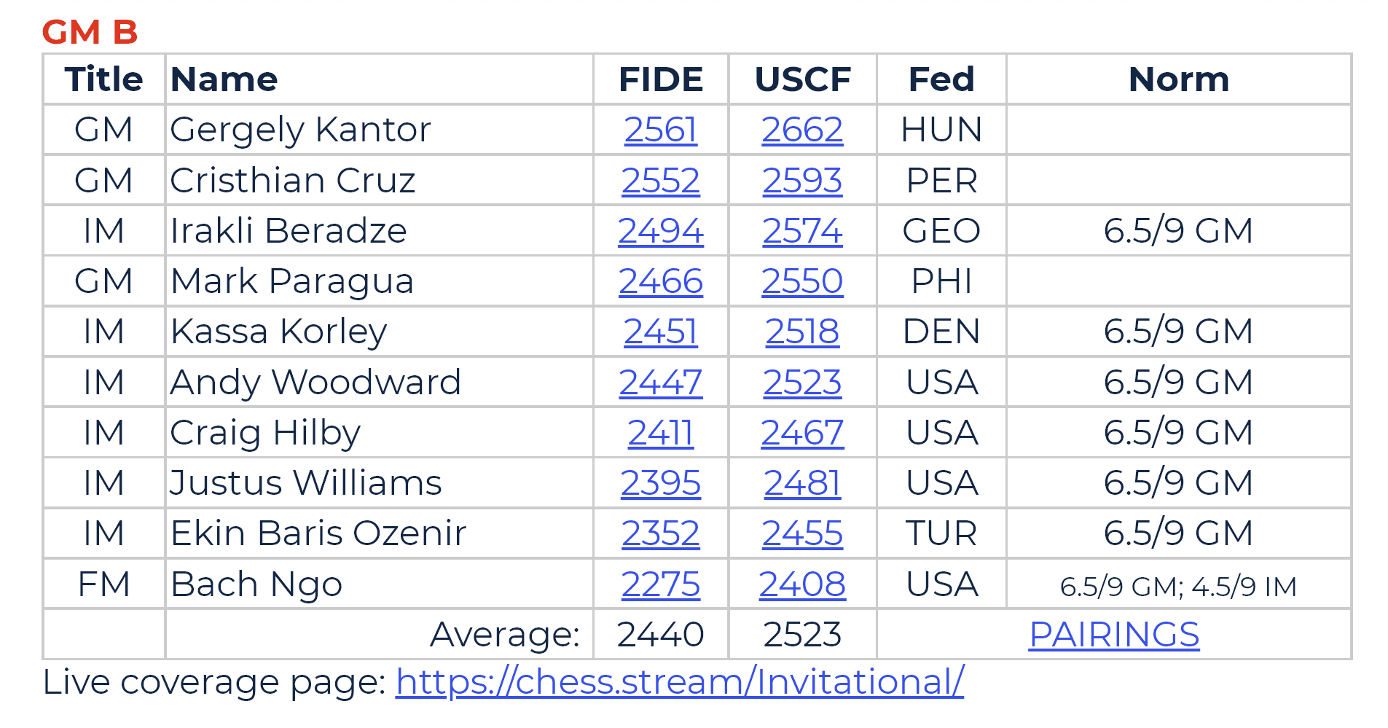Open Cristhian Cruz's USCF rating 2593
The width and height of the screenshot is (1388, 728).
coord(802,180)
